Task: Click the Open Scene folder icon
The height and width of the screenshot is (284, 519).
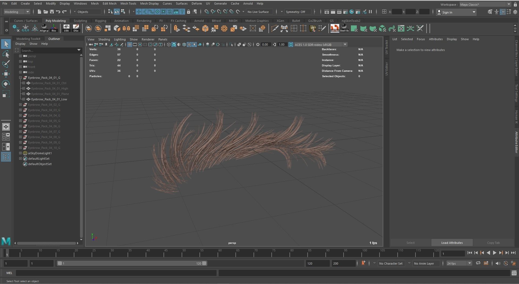Action: coord(45,12)
